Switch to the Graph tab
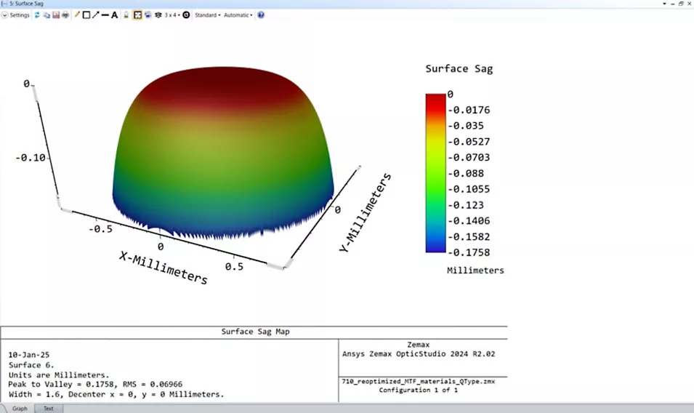Screen dimensions: 694x413 20,409
